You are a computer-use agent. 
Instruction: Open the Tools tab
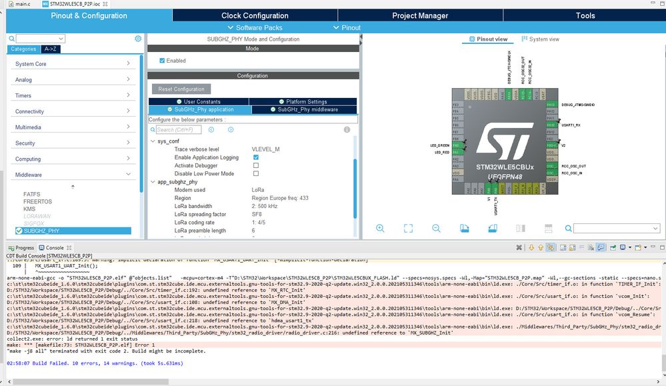pos(585,16)
